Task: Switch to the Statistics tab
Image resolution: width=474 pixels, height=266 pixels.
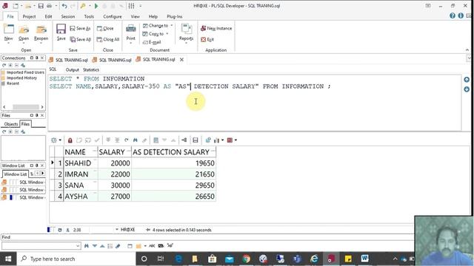Action: coord(91,69)
